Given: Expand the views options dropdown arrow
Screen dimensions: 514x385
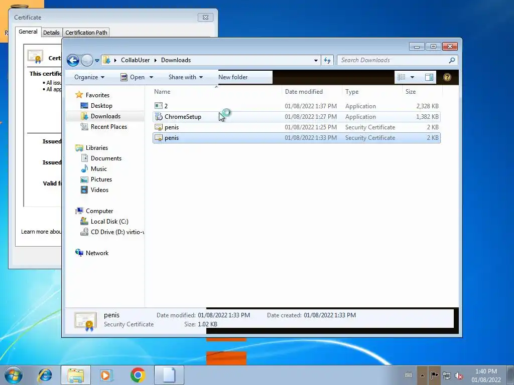Looking at the screenshot, I should [x=413, y=77].
